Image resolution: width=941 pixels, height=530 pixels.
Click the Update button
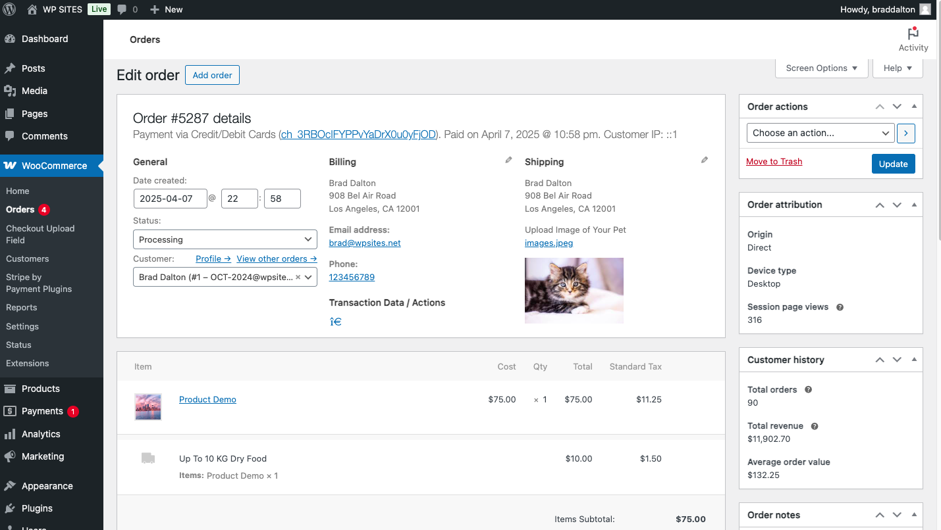point(893,164)
